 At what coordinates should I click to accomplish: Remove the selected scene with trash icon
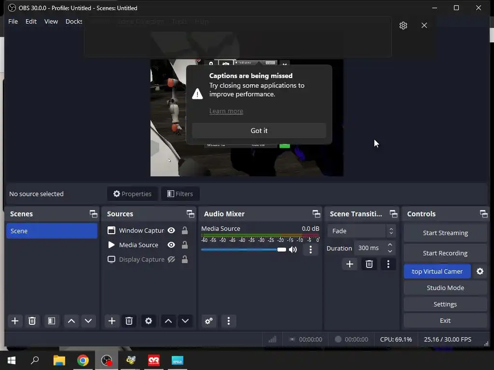pyautogui.click(x=32, y=321)
